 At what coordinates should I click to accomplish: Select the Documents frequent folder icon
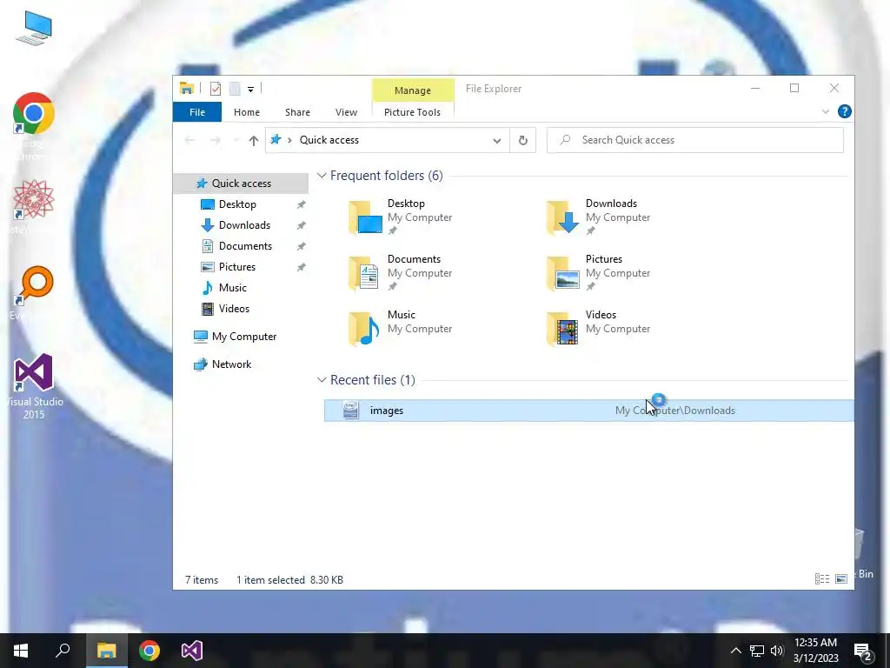[x=364, y=274]
